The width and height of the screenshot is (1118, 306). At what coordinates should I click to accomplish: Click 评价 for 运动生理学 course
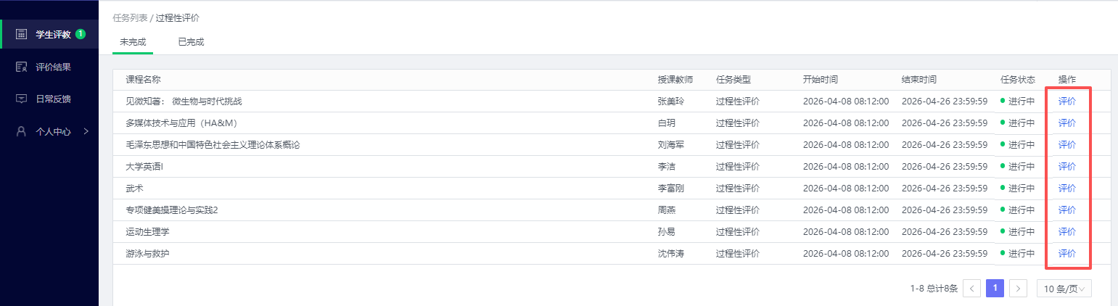[x=1066, y=232]
